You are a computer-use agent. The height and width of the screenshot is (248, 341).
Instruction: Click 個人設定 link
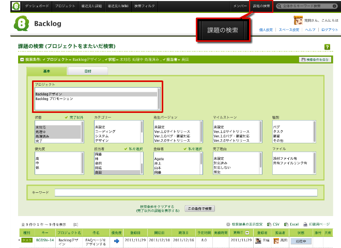coord(266,30)
